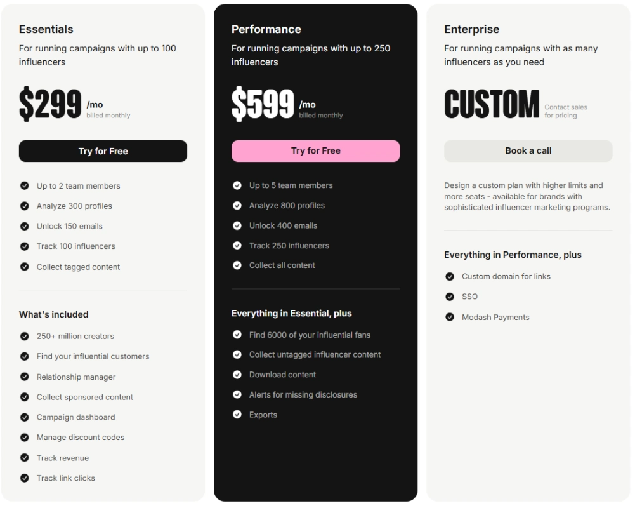Click checkmark beside Alerts for missing disclosures
The image size is (635, 508).
(237, 394)
